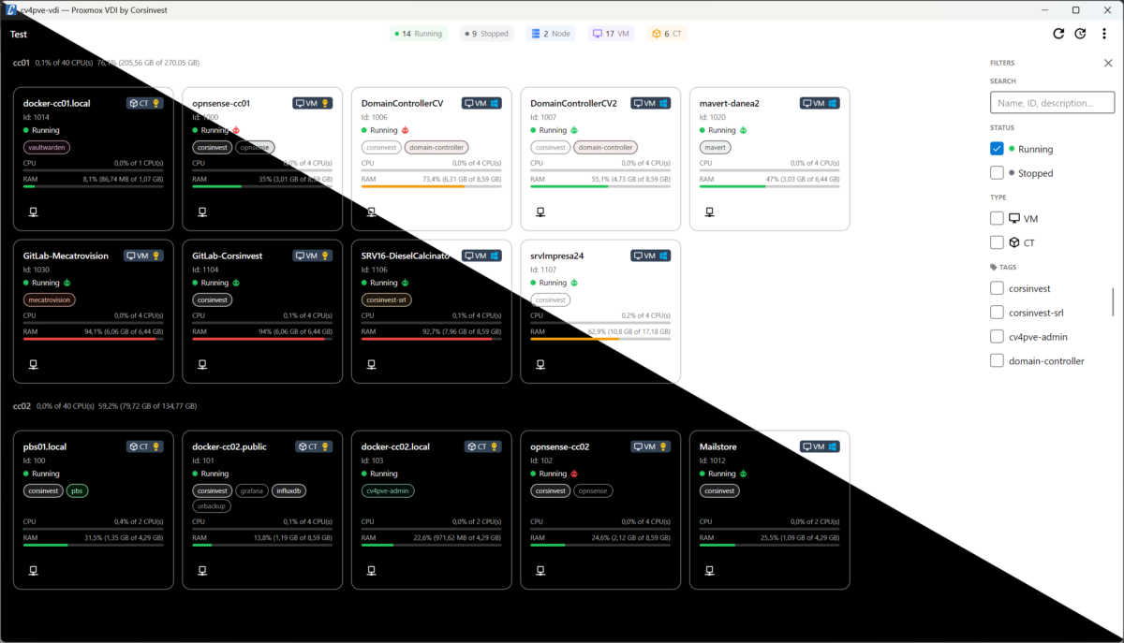Check the domain-controller tag filter
Viewport: 1124px width, 643px height.
coord(997,361)
